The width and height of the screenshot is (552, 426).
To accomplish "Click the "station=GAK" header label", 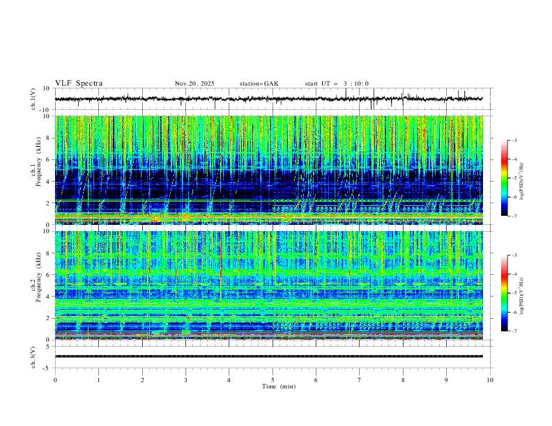I will click(259, 84).
